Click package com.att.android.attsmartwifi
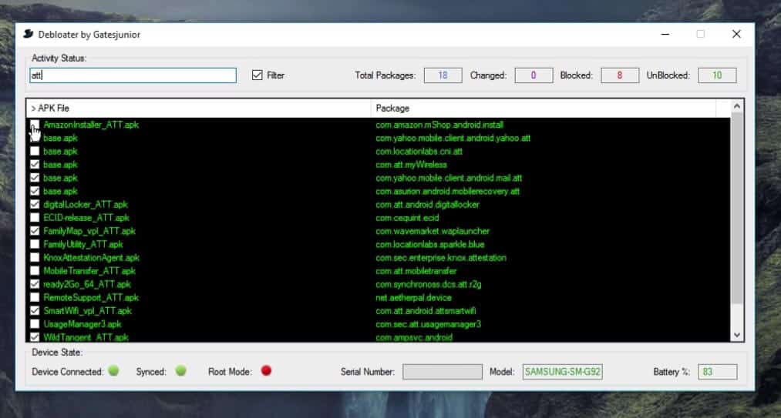The height and width of the screenshot is (418, 781). [x=426, y=311]
